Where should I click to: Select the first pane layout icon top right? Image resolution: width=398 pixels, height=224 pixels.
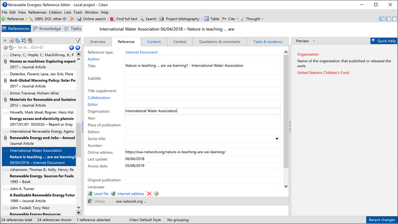coord(382,19)
